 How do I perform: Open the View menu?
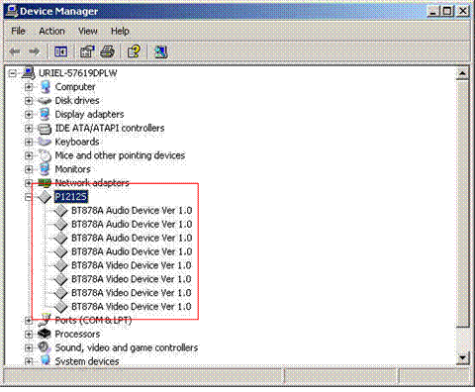click(x=88, y=31)
